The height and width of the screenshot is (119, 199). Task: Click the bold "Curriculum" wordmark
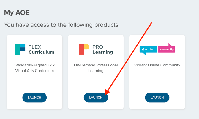41,52
